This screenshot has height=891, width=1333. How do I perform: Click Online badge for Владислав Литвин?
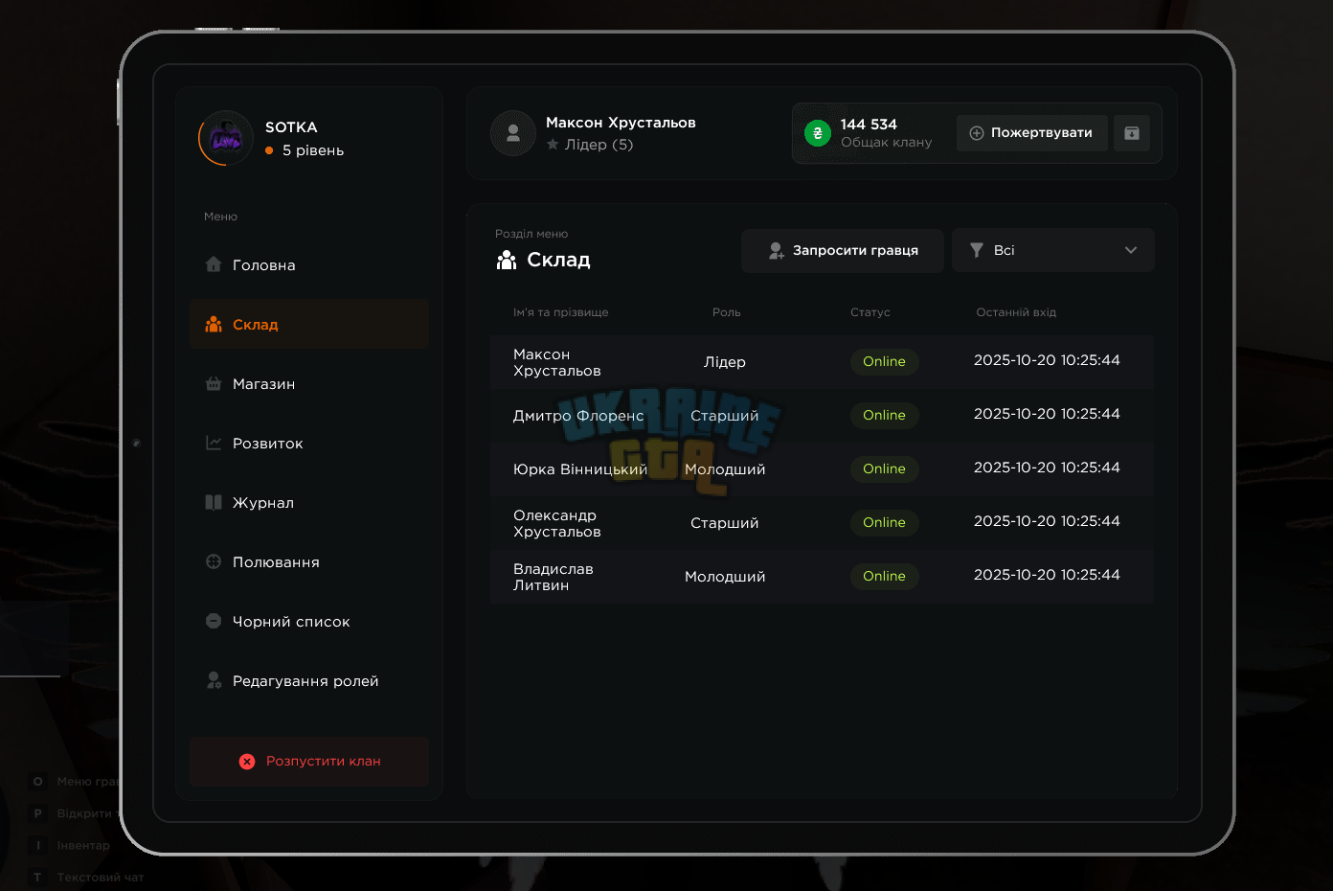pyautogui.click(x=884, y=576)
